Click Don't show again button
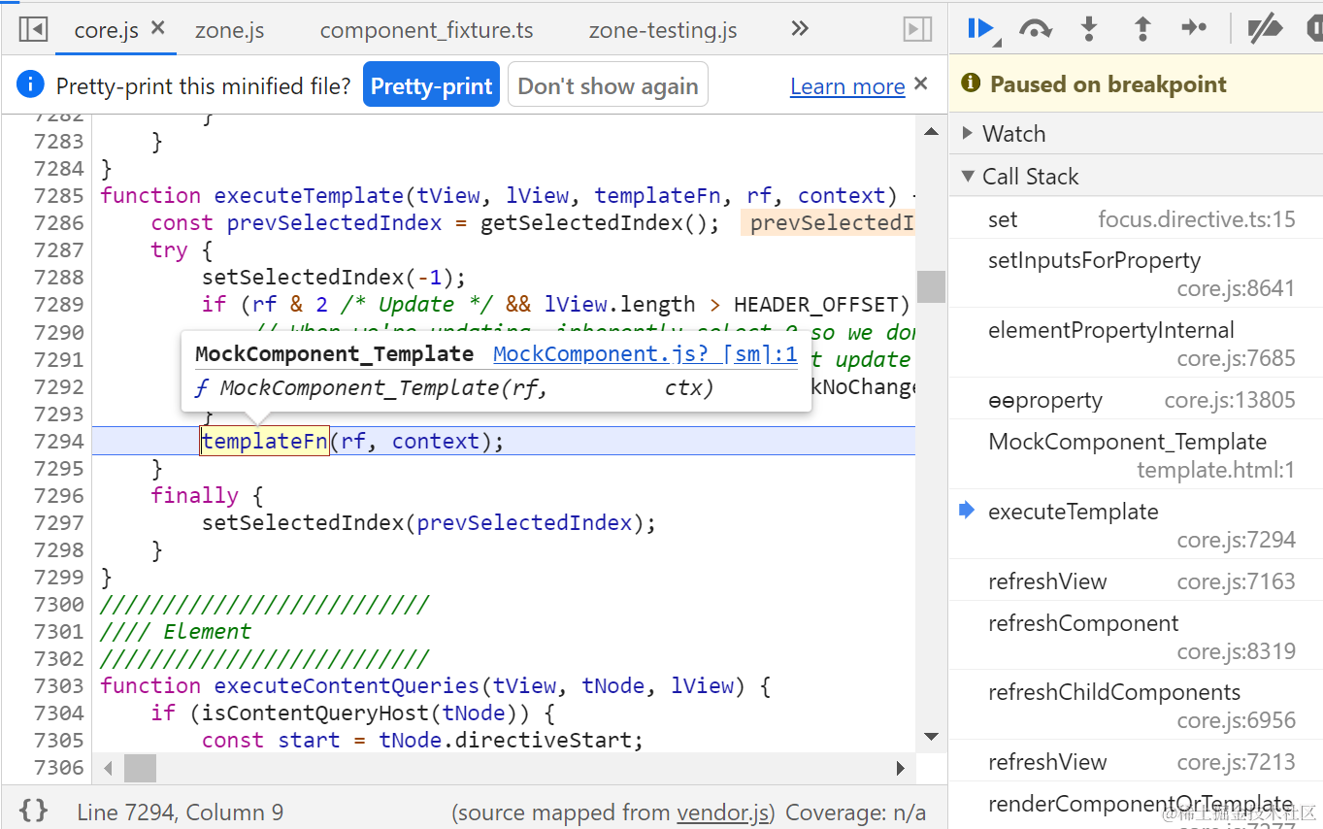 point(608,85)
